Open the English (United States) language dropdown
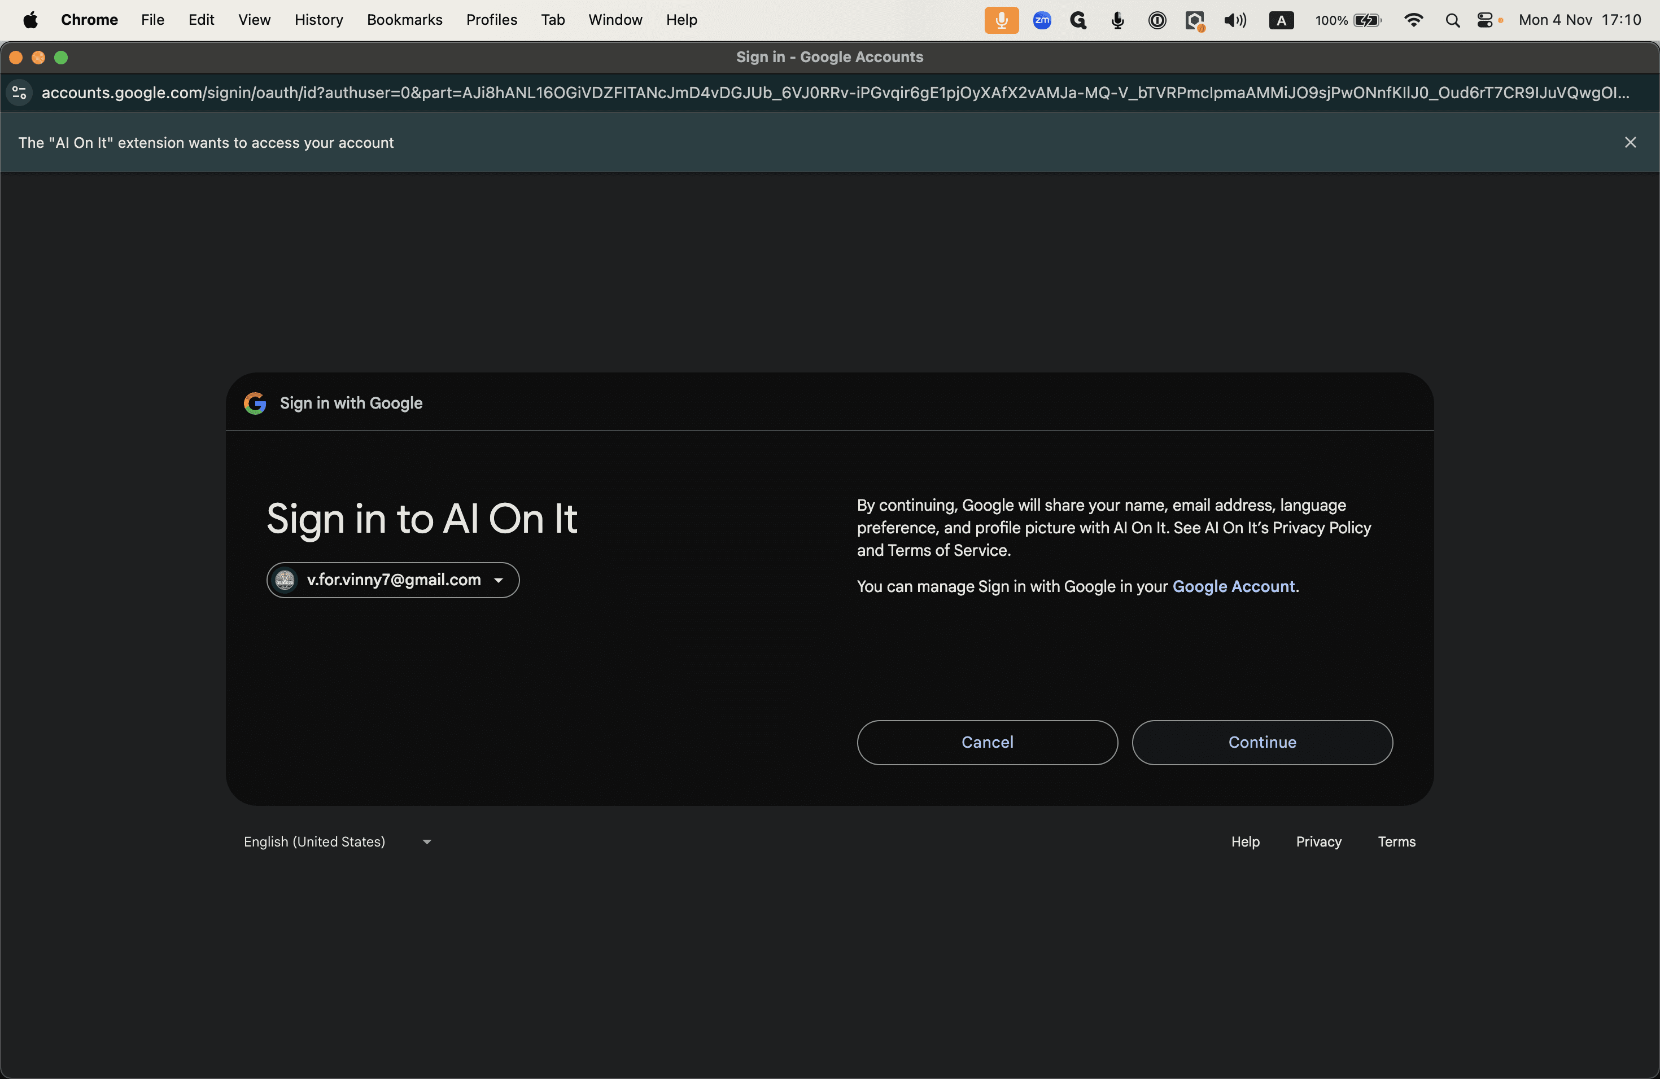 (338, 841)
